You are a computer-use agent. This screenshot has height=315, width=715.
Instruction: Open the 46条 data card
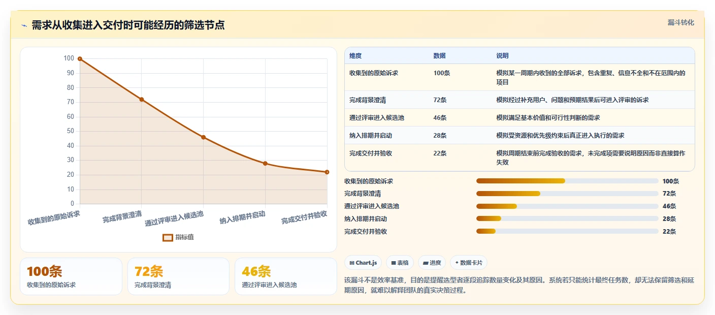pyautogui.click(x=286, y=276)
